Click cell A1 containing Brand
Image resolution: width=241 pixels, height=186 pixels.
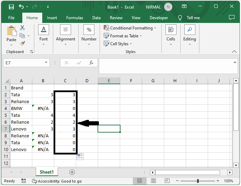pyautogui.click(x=21, y=88)
